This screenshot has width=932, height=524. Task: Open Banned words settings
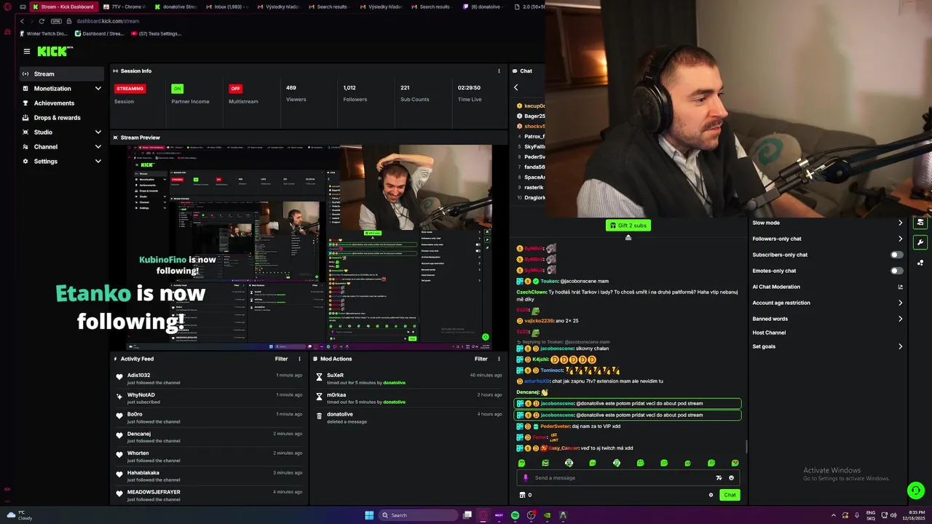(828, 319)
